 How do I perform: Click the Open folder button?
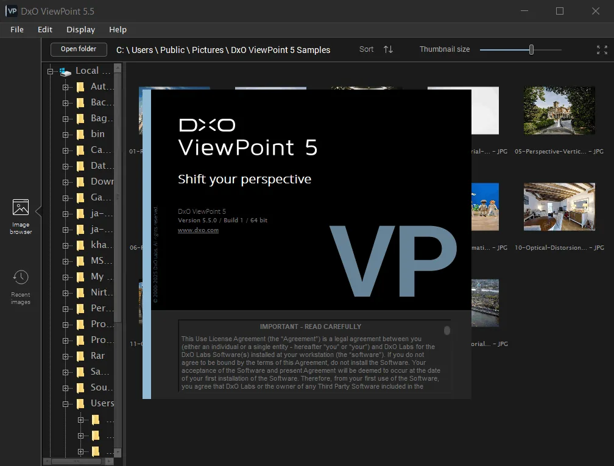click(x=79, y=49)
